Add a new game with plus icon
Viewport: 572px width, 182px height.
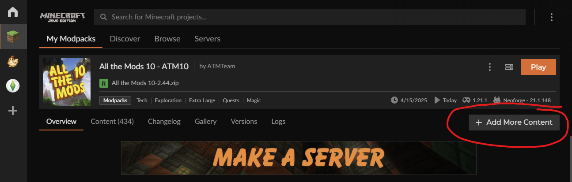13,111
